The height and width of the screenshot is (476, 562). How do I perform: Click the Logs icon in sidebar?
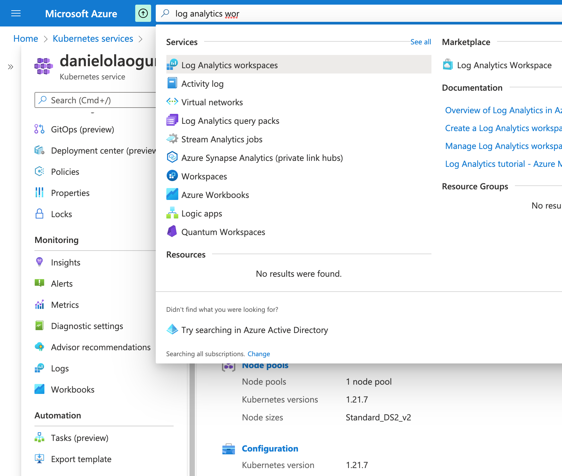coord(39,368)
